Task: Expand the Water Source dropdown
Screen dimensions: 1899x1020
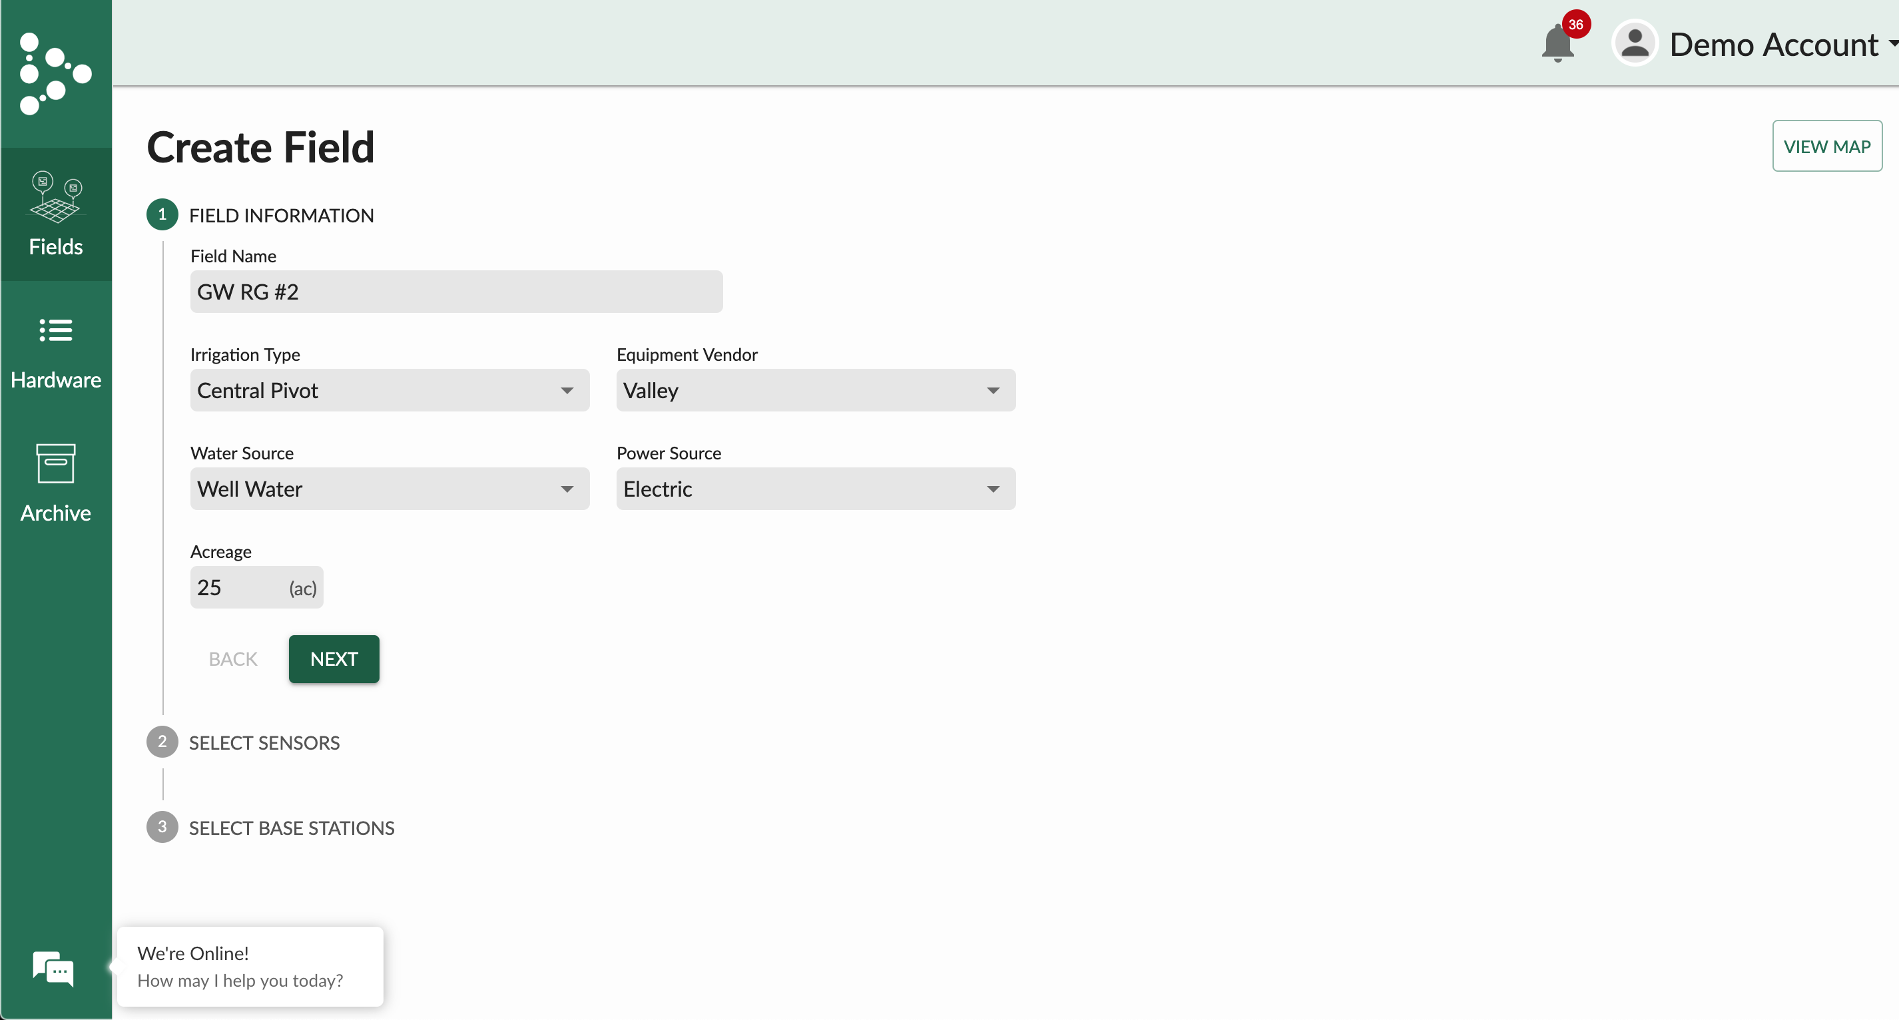Action: point(390,489)
